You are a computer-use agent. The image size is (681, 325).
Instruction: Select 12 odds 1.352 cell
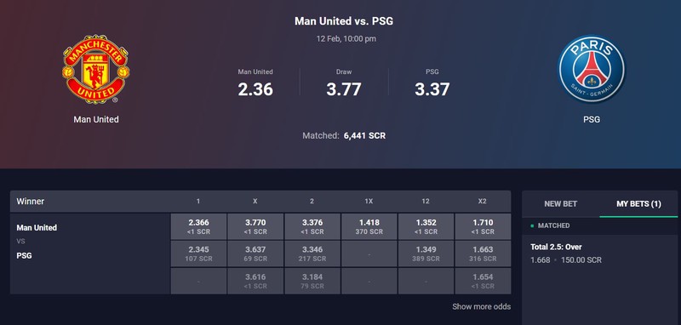tap(426, 226)
